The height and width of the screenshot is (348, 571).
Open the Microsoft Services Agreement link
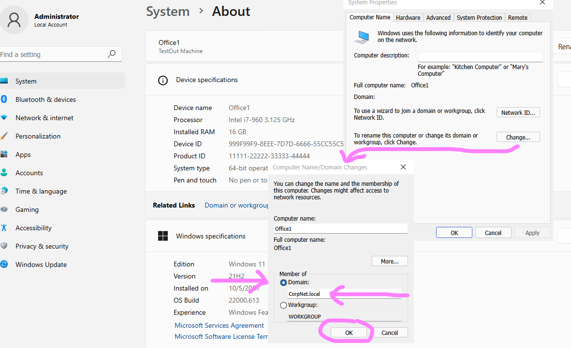219,325
